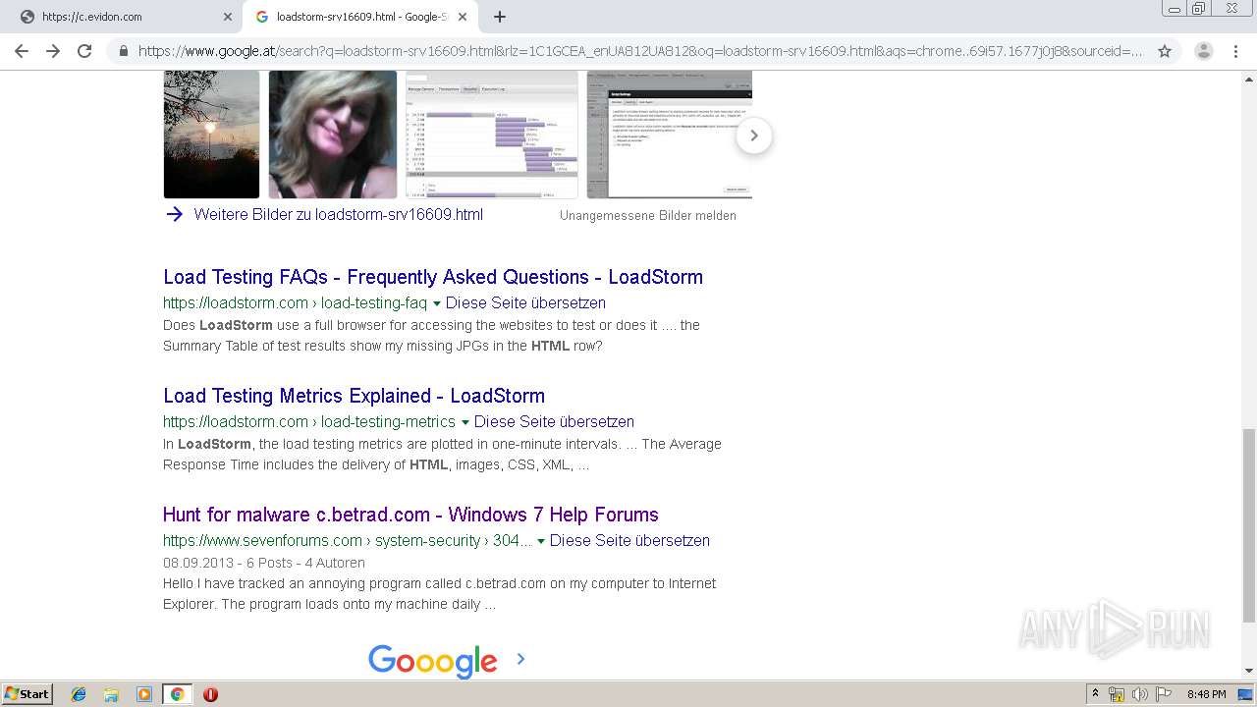
Task: Restore down the Chrome window
Action: click(x=1199, y=9)
